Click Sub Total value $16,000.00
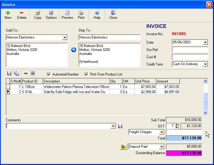Image resolution: width=214 pixels, height=165 pixels. pyautogui.click(x=184, y=120)
